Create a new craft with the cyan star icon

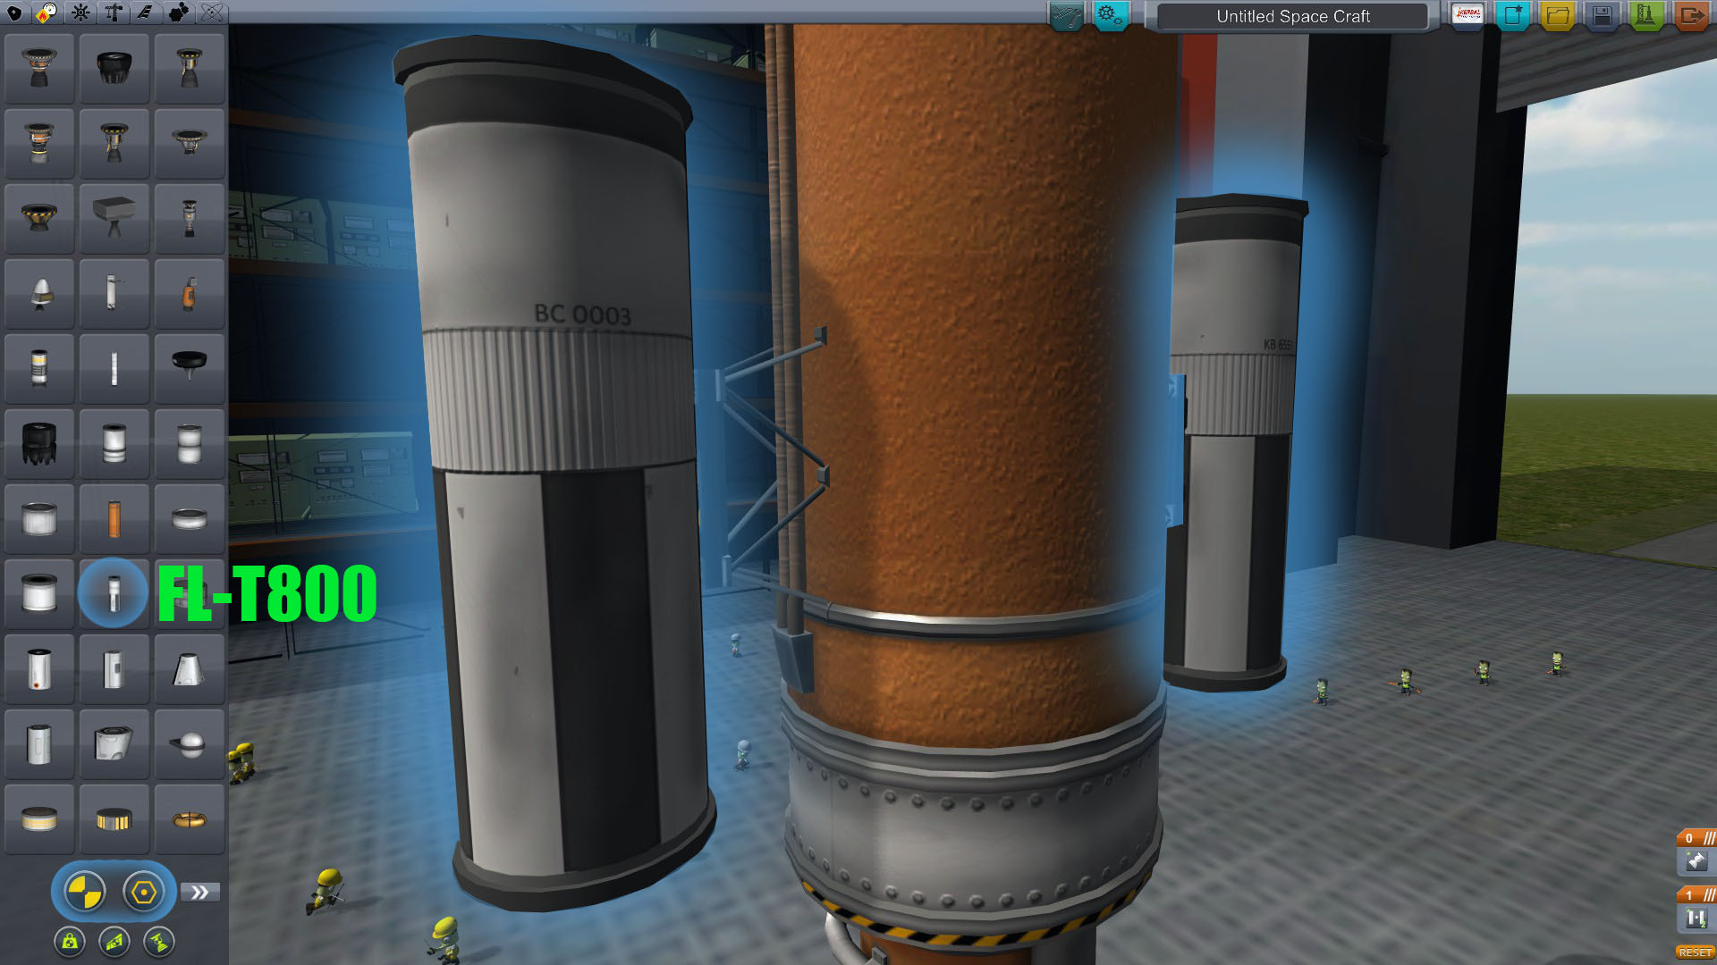[x=1513, y=15]
